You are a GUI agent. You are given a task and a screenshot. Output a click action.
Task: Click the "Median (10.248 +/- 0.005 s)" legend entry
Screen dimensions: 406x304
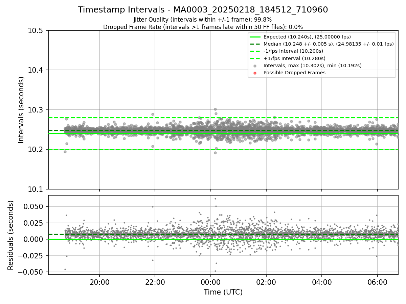point(329,44)
